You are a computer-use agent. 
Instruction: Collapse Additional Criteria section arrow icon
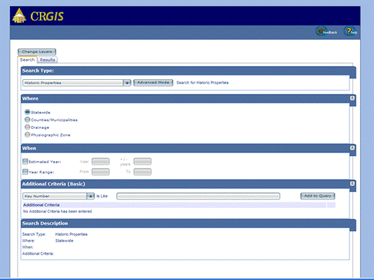[352, 183]
